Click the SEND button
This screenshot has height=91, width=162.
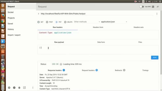click(155, 57)
